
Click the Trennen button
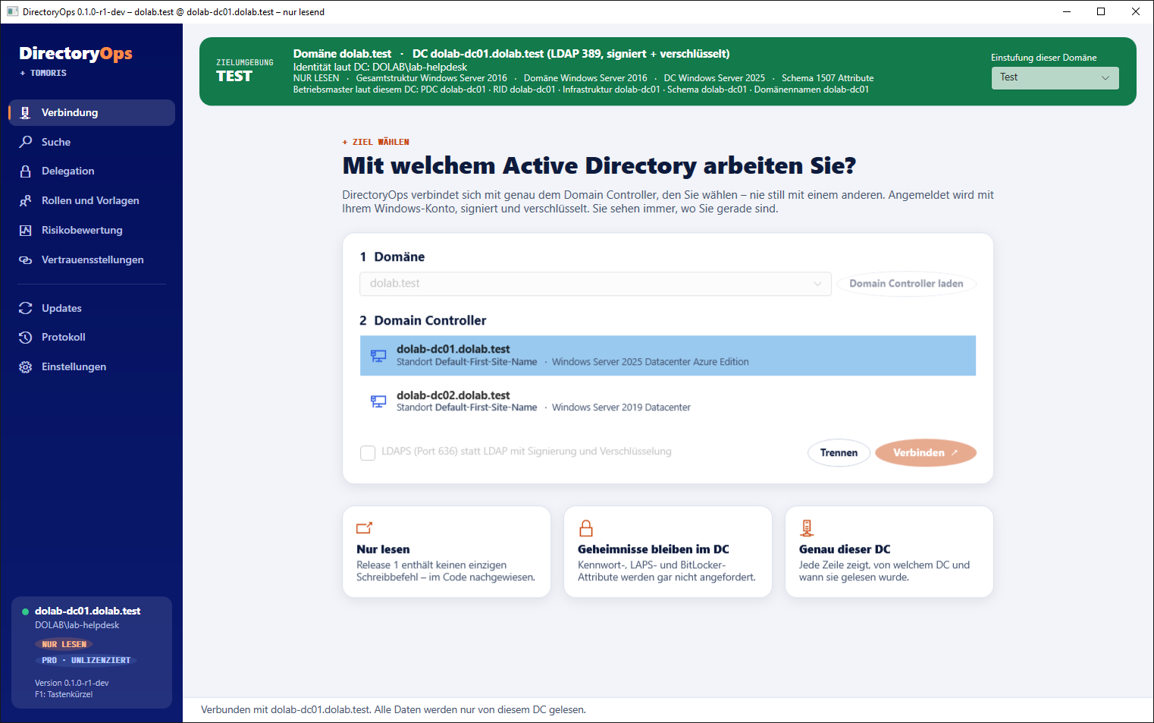[x=839, y=453]
